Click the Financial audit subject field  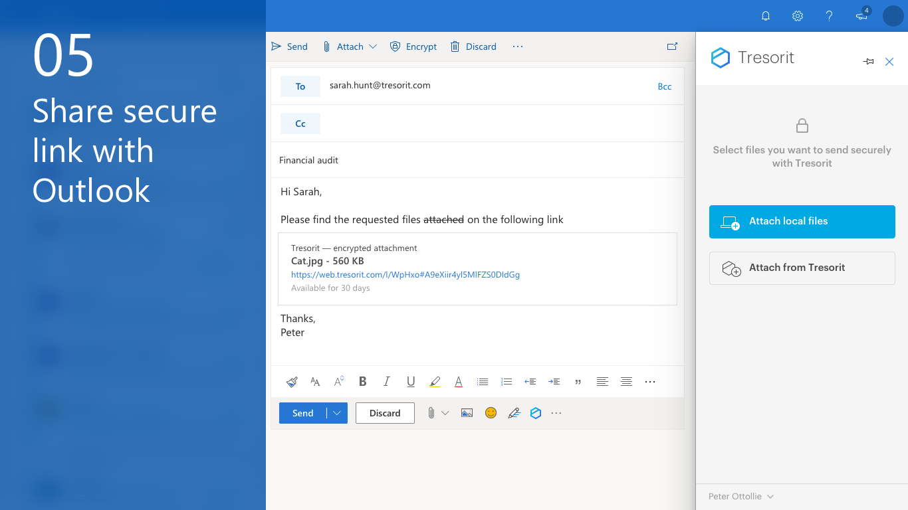[477, 160]
